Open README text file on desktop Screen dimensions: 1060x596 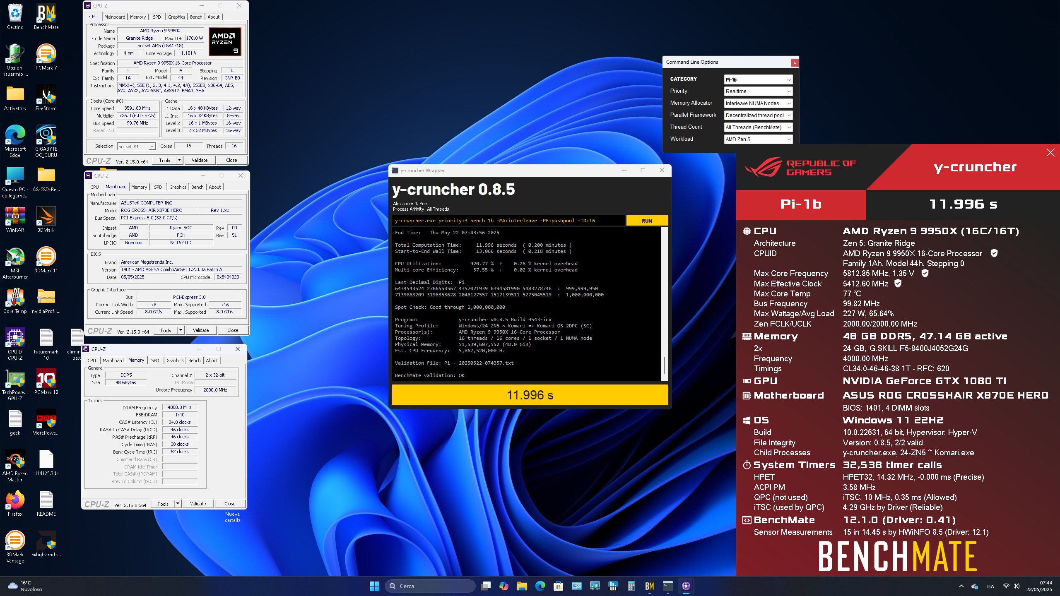point(46,503)
